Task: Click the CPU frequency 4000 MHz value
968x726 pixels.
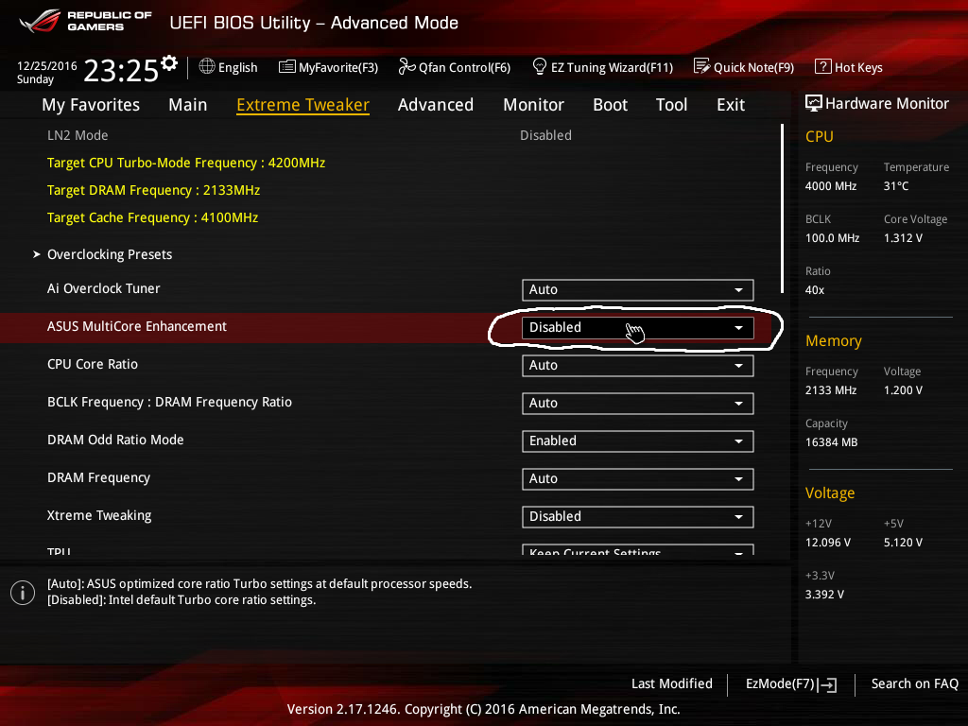Action: 830,186
